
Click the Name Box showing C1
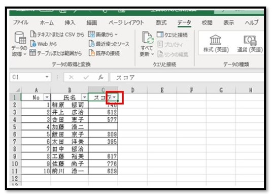pyautogui.click(x=27, y=77)
